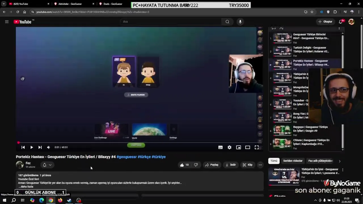This screenshot has width=363, height=204.
Task: Click the Paylaş share button
Action: click(212, 165)
